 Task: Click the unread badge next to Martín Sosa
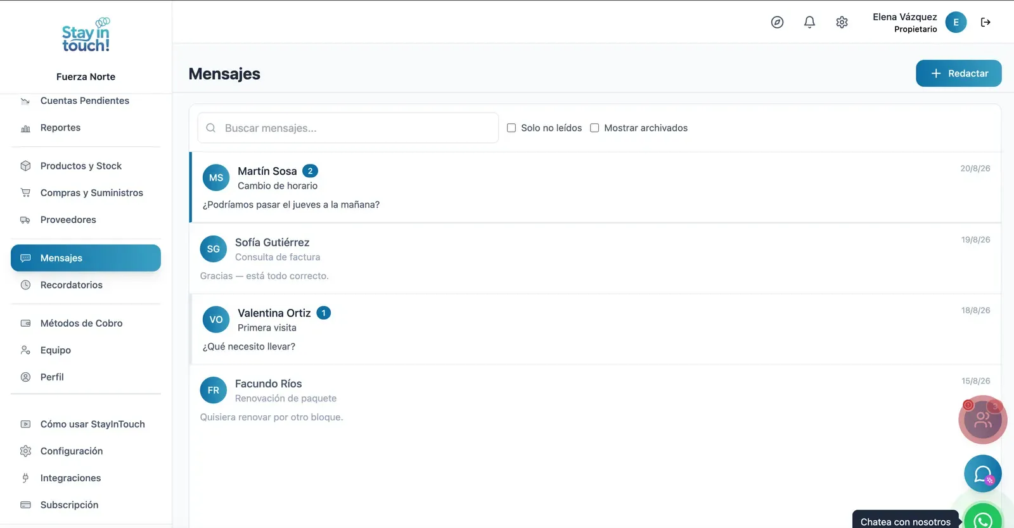(x=310, y=171)
